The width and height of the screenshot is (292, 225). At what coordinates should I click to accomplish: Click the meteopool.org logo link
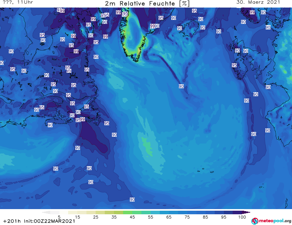click(271, 221)
